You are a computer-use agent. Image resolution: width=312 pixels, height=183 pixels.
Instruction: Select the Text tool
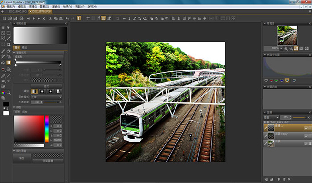pos(9,81)
